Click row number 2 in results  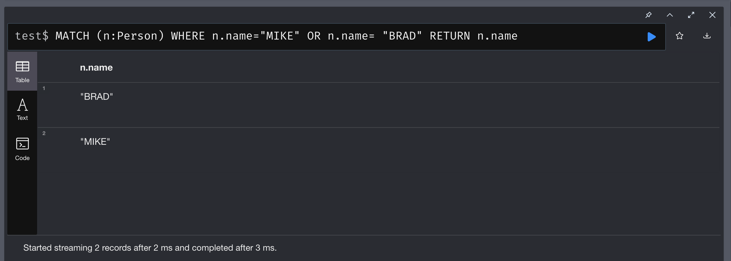tap(44, 133)
